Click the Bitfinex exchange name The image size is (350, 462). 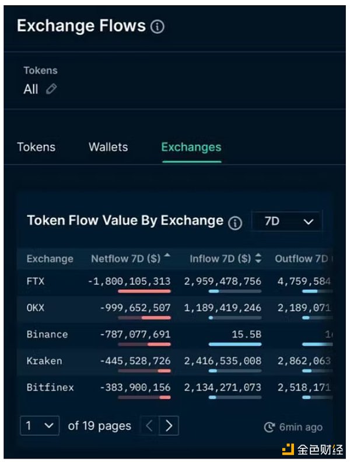(50, 387)
